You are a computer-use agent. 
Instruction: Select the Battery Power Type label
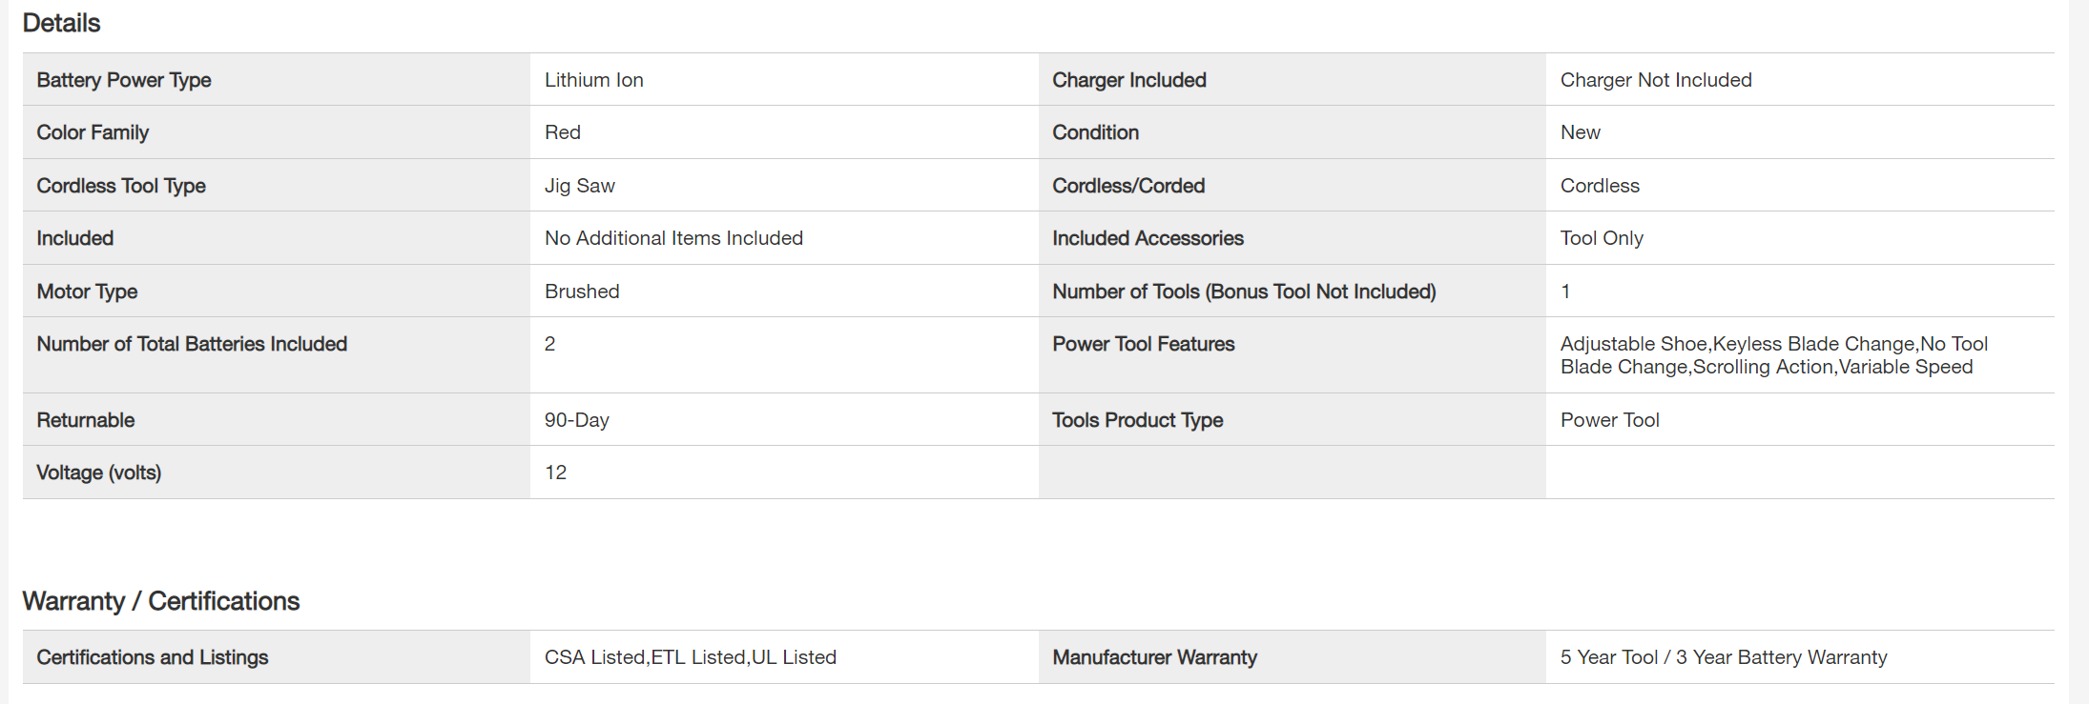tap(124, 80)
